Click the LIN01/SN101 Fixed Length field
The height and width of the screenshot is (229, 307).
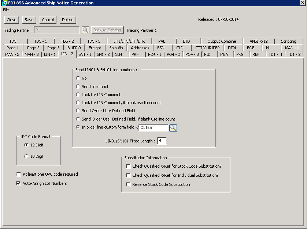pos(162,141)
